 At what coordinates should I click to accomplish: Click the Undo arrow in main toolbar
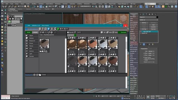(3, 7)
